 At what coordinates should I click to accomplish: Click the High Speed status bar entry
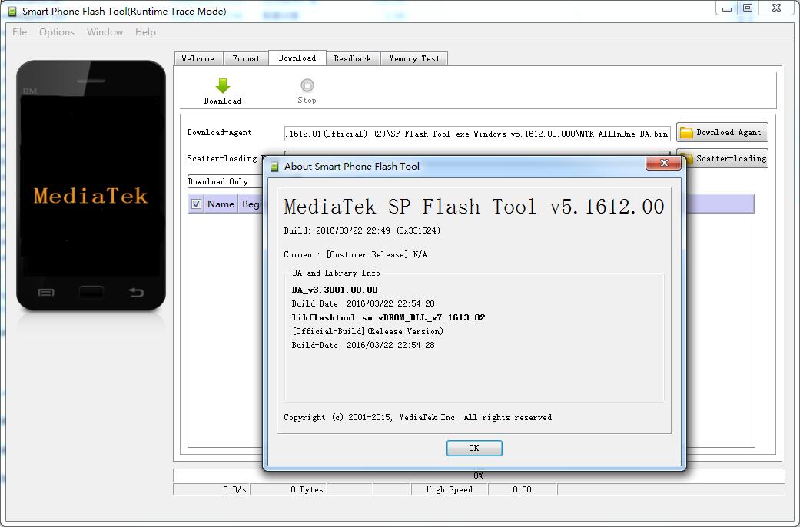(450, 489)
